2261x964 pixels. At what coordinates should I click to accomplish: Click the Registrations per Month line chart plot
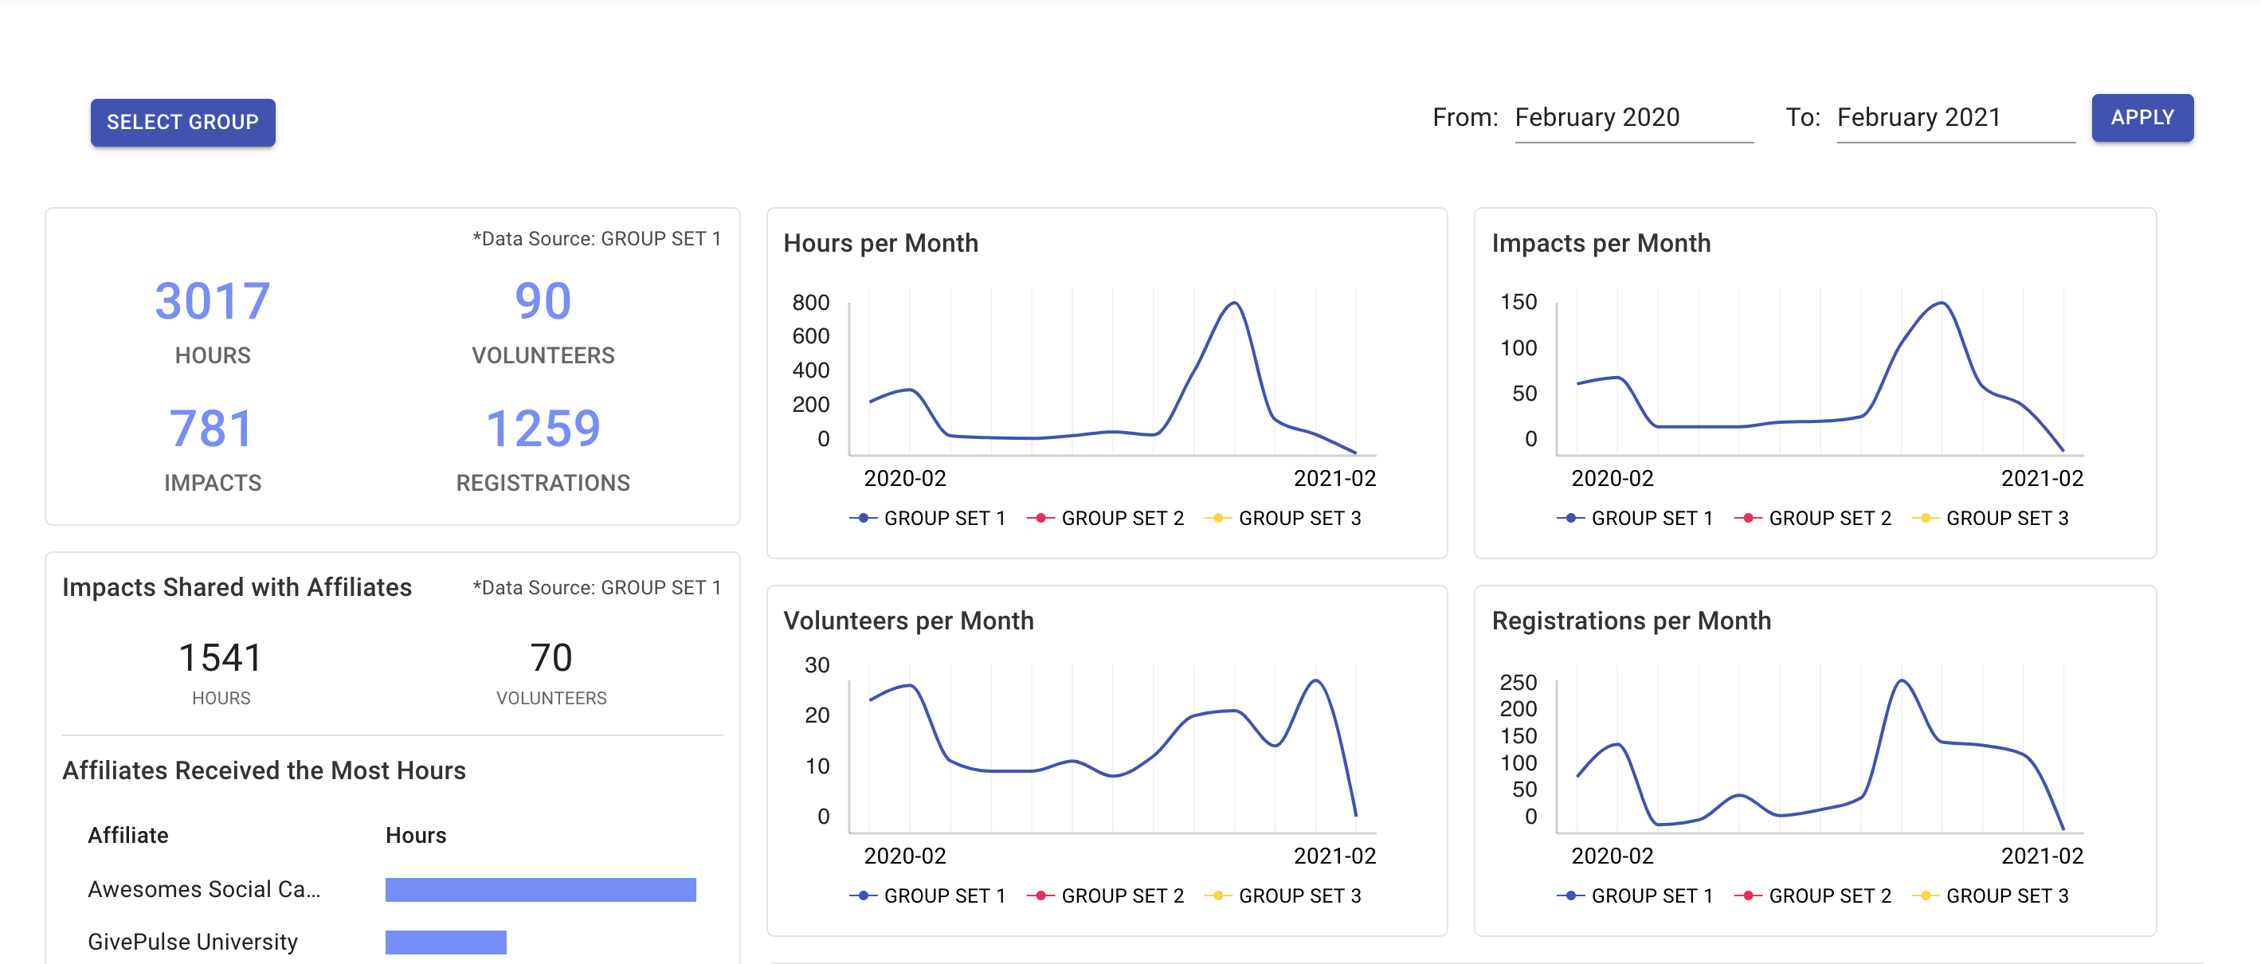[x=1820, y=750]
